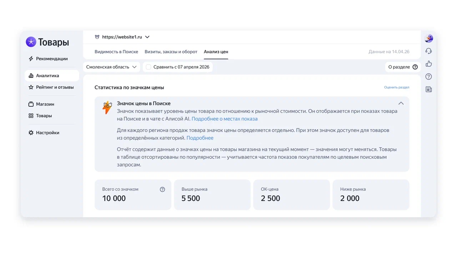Image resolution: width=457 pixels, height=253 pixels.
Task: Open the user avatar profile
Action: point(429,39)
